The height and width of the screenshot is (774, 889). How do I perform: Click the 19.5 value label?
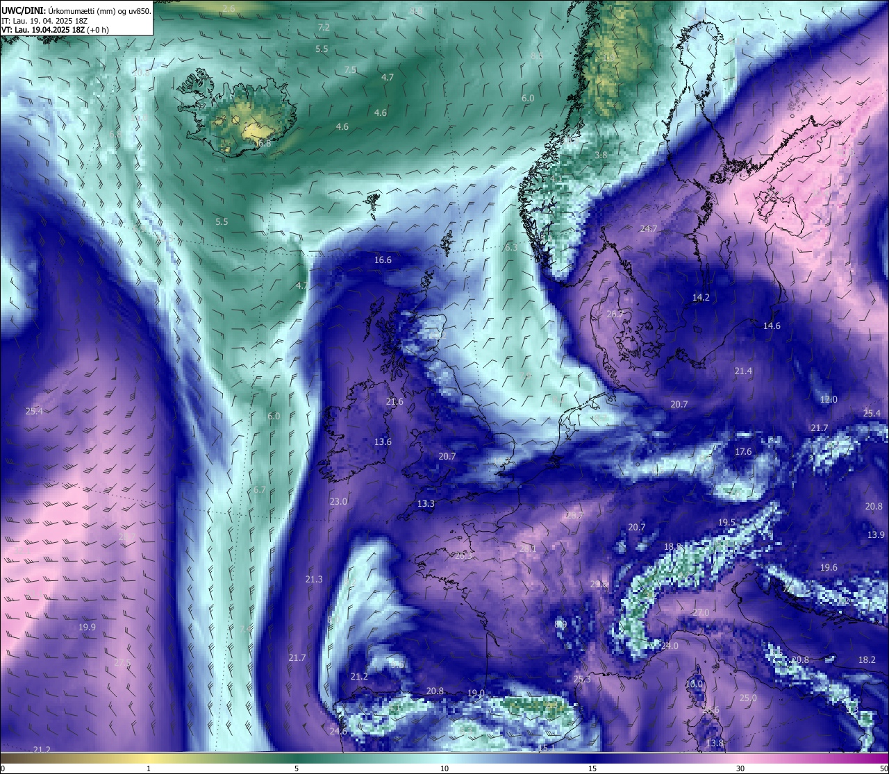[x=726, y=522]
